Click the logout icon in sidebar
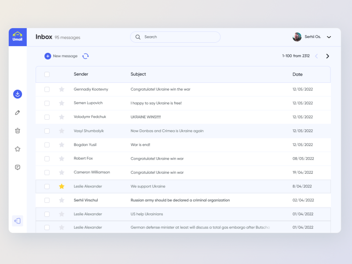Screen dimensions: 352x264 [18, 221]
